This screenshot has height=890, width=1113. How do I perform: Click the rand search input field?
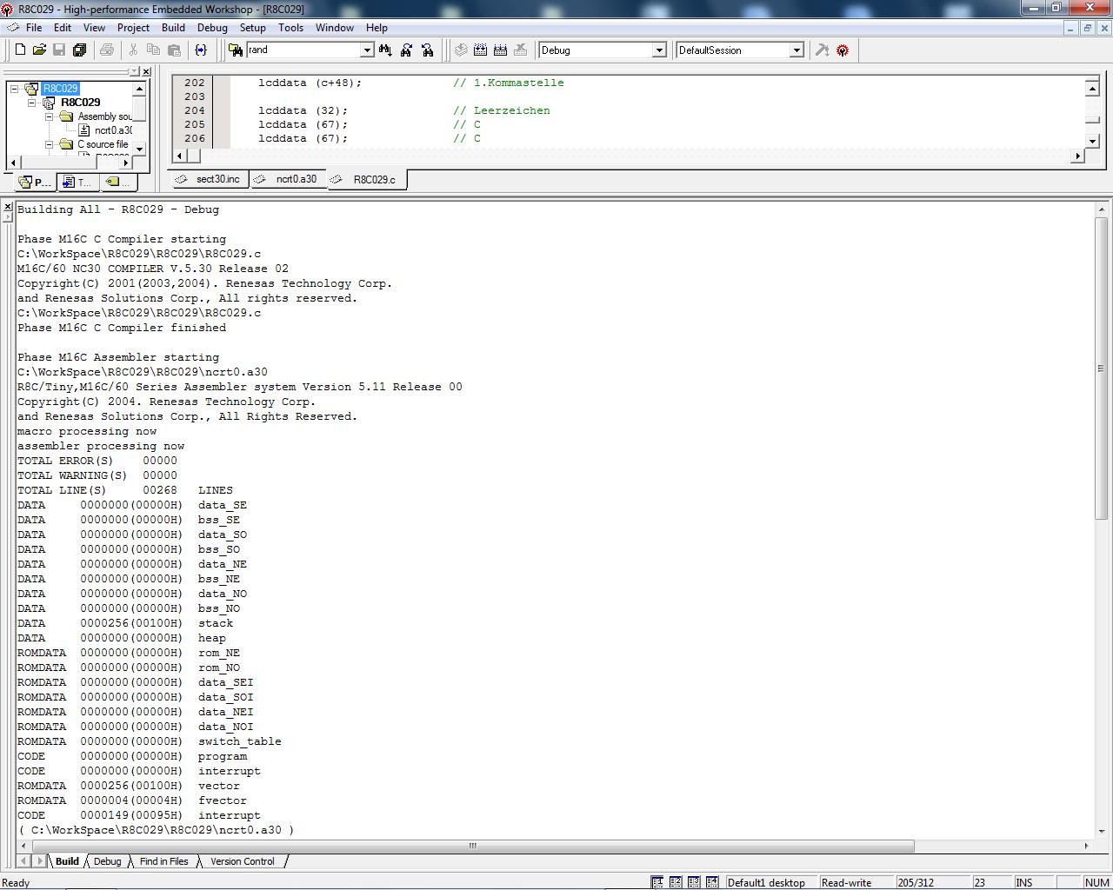(x=303, y=50)
